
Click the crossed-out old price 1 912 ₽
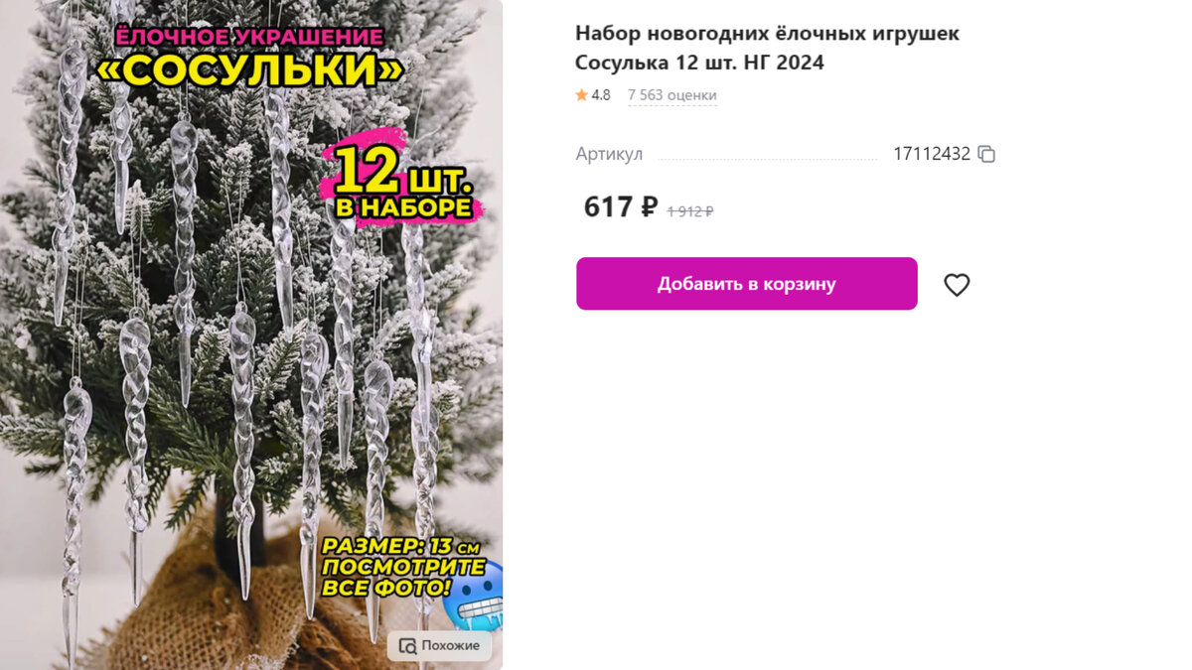coord(690,210)
